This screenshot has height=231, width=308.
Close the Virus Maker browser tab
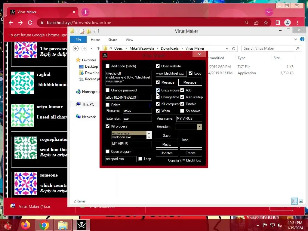[74, 12]
